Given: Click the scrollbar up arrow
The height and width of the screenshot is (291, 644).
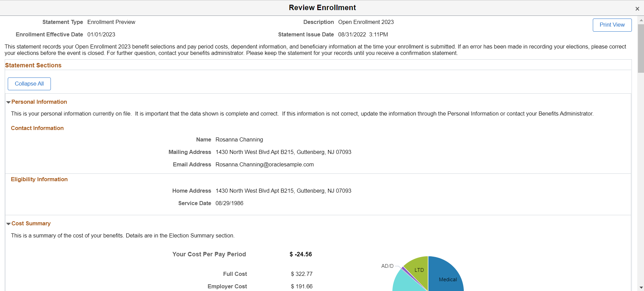Looking at the screenshot, I should click(x=641, y=20).
